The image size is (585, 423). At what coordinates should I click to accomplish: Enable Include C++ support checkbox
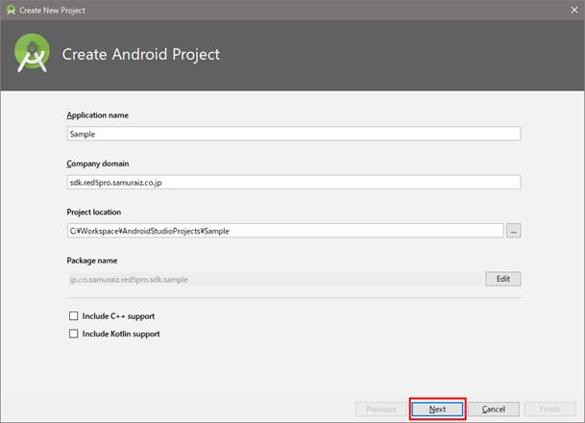click(x=74, y=316)
